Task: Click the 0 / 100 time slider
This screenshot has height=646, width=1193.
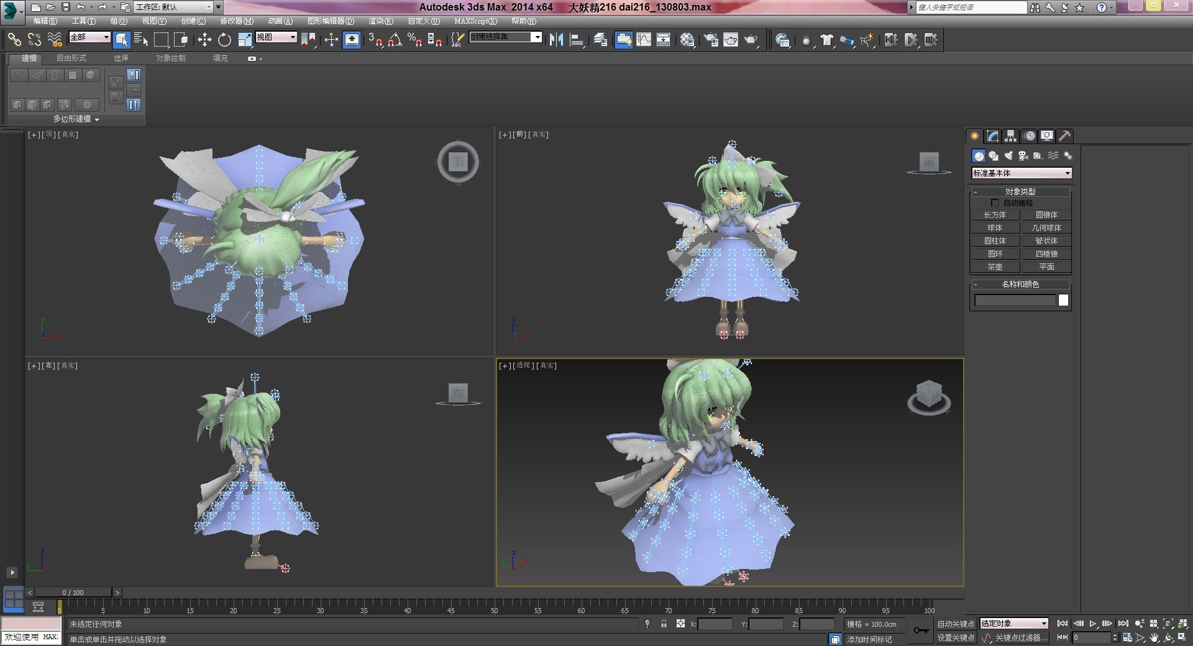Action: [x=73, y=593]
